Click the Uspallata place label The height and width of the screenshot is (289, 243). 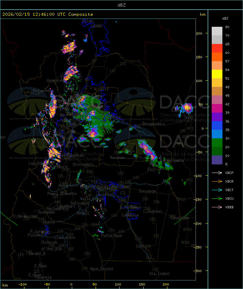[55, 80]
